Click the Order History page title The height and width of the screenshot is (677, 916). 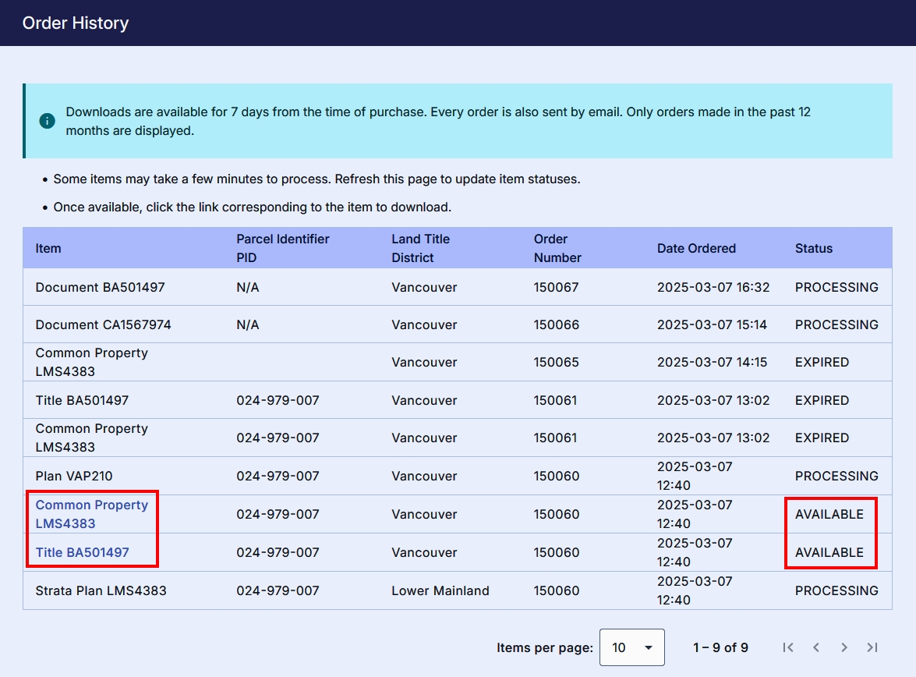tap(76, 23)
